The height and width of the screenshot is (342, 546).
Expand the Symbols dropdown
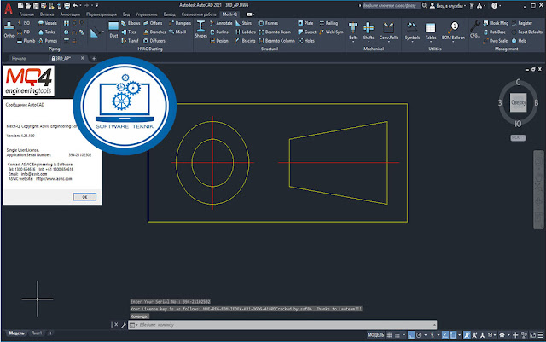tap(412, 42)
